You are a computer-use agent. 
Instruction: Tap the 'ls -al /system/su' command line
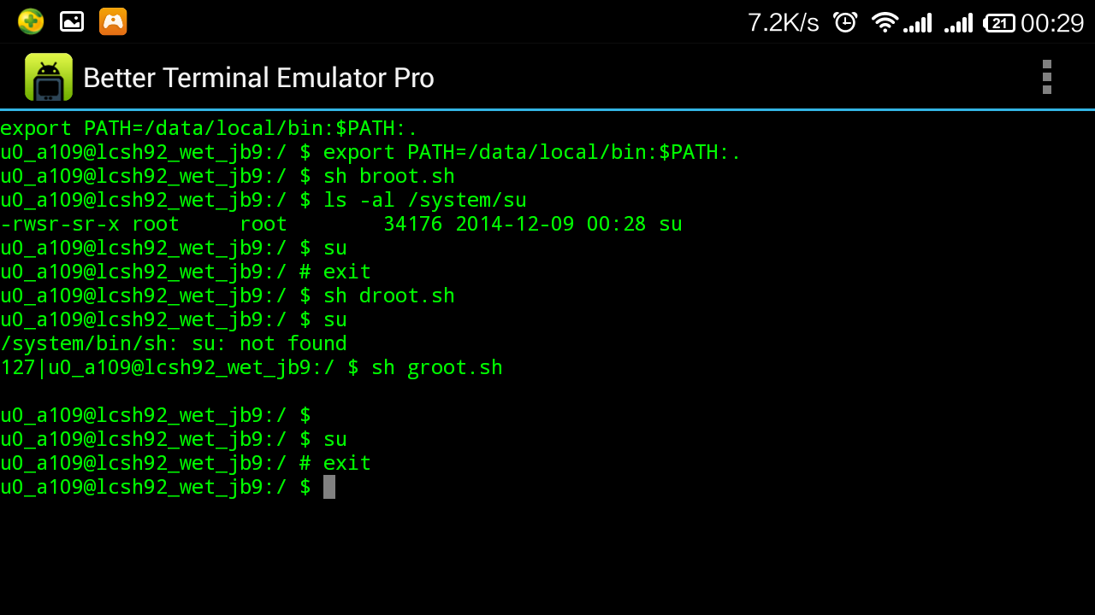pos(263,200)
